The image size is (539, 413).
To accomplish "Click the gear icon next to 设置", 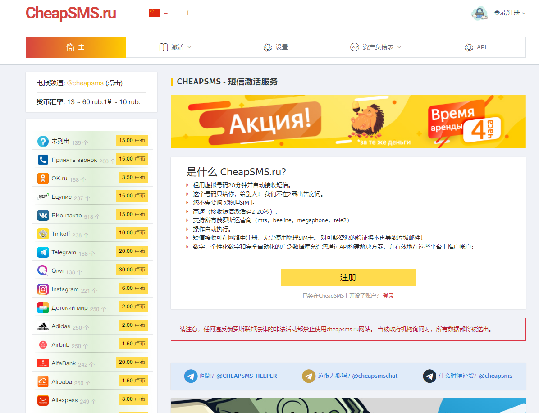I will 267,47.
